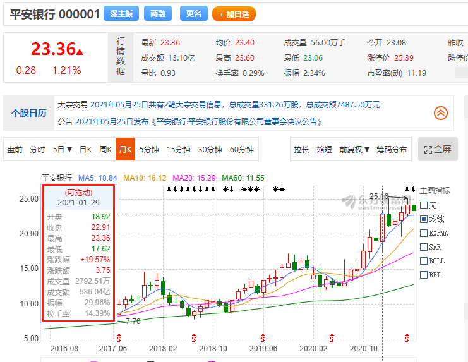Image resolution: width=468 pixels, height=362 pixels.
Task: Click the 更名 tag button
Action: (x=194, y=14)
